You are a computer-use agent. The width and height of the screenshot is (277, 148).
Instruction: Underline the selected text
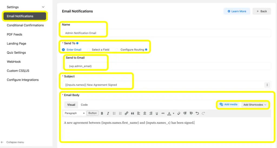[x=157, y=113]
